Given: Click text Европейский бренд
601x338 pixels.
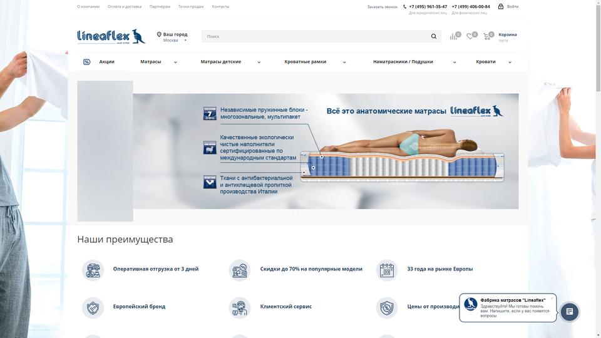Looking at the screenshot, I should pyautogui.click(x=139, y=307).
